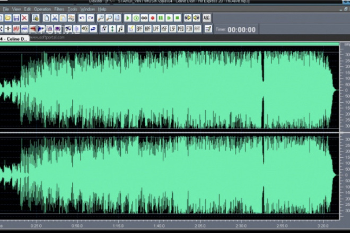This screenshot has width=350, height=233.
Task: Open the Window menu
Action: pyautogui.click(x=87, y=9)
